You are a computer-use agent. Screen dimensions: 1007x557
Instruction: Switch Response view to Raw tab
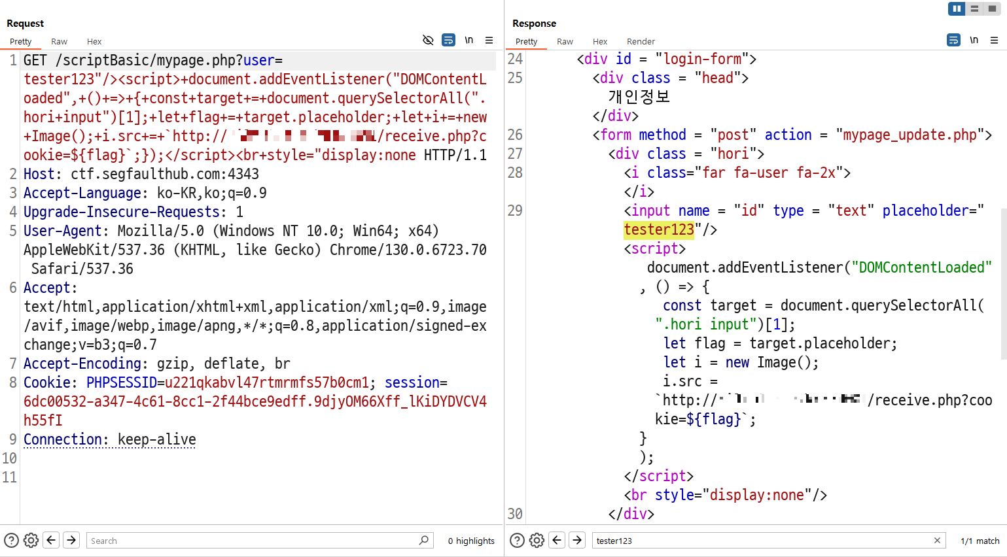coord(565,41)
